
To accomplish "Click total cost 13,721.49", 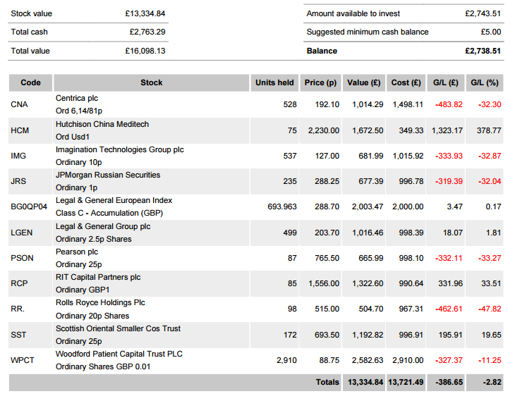I will coord(406,382).
